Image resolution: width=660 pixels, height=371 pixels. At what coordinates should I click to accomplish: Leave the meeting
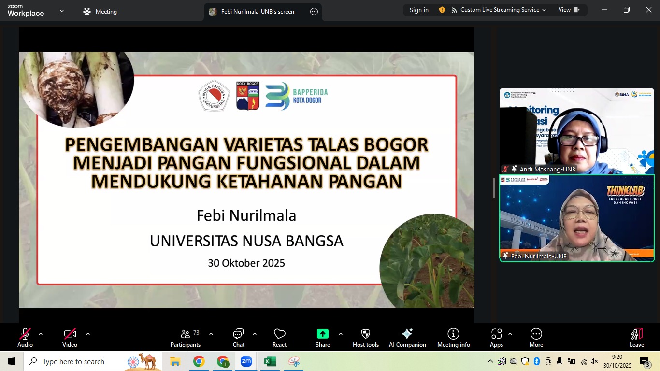pos(636,338)
